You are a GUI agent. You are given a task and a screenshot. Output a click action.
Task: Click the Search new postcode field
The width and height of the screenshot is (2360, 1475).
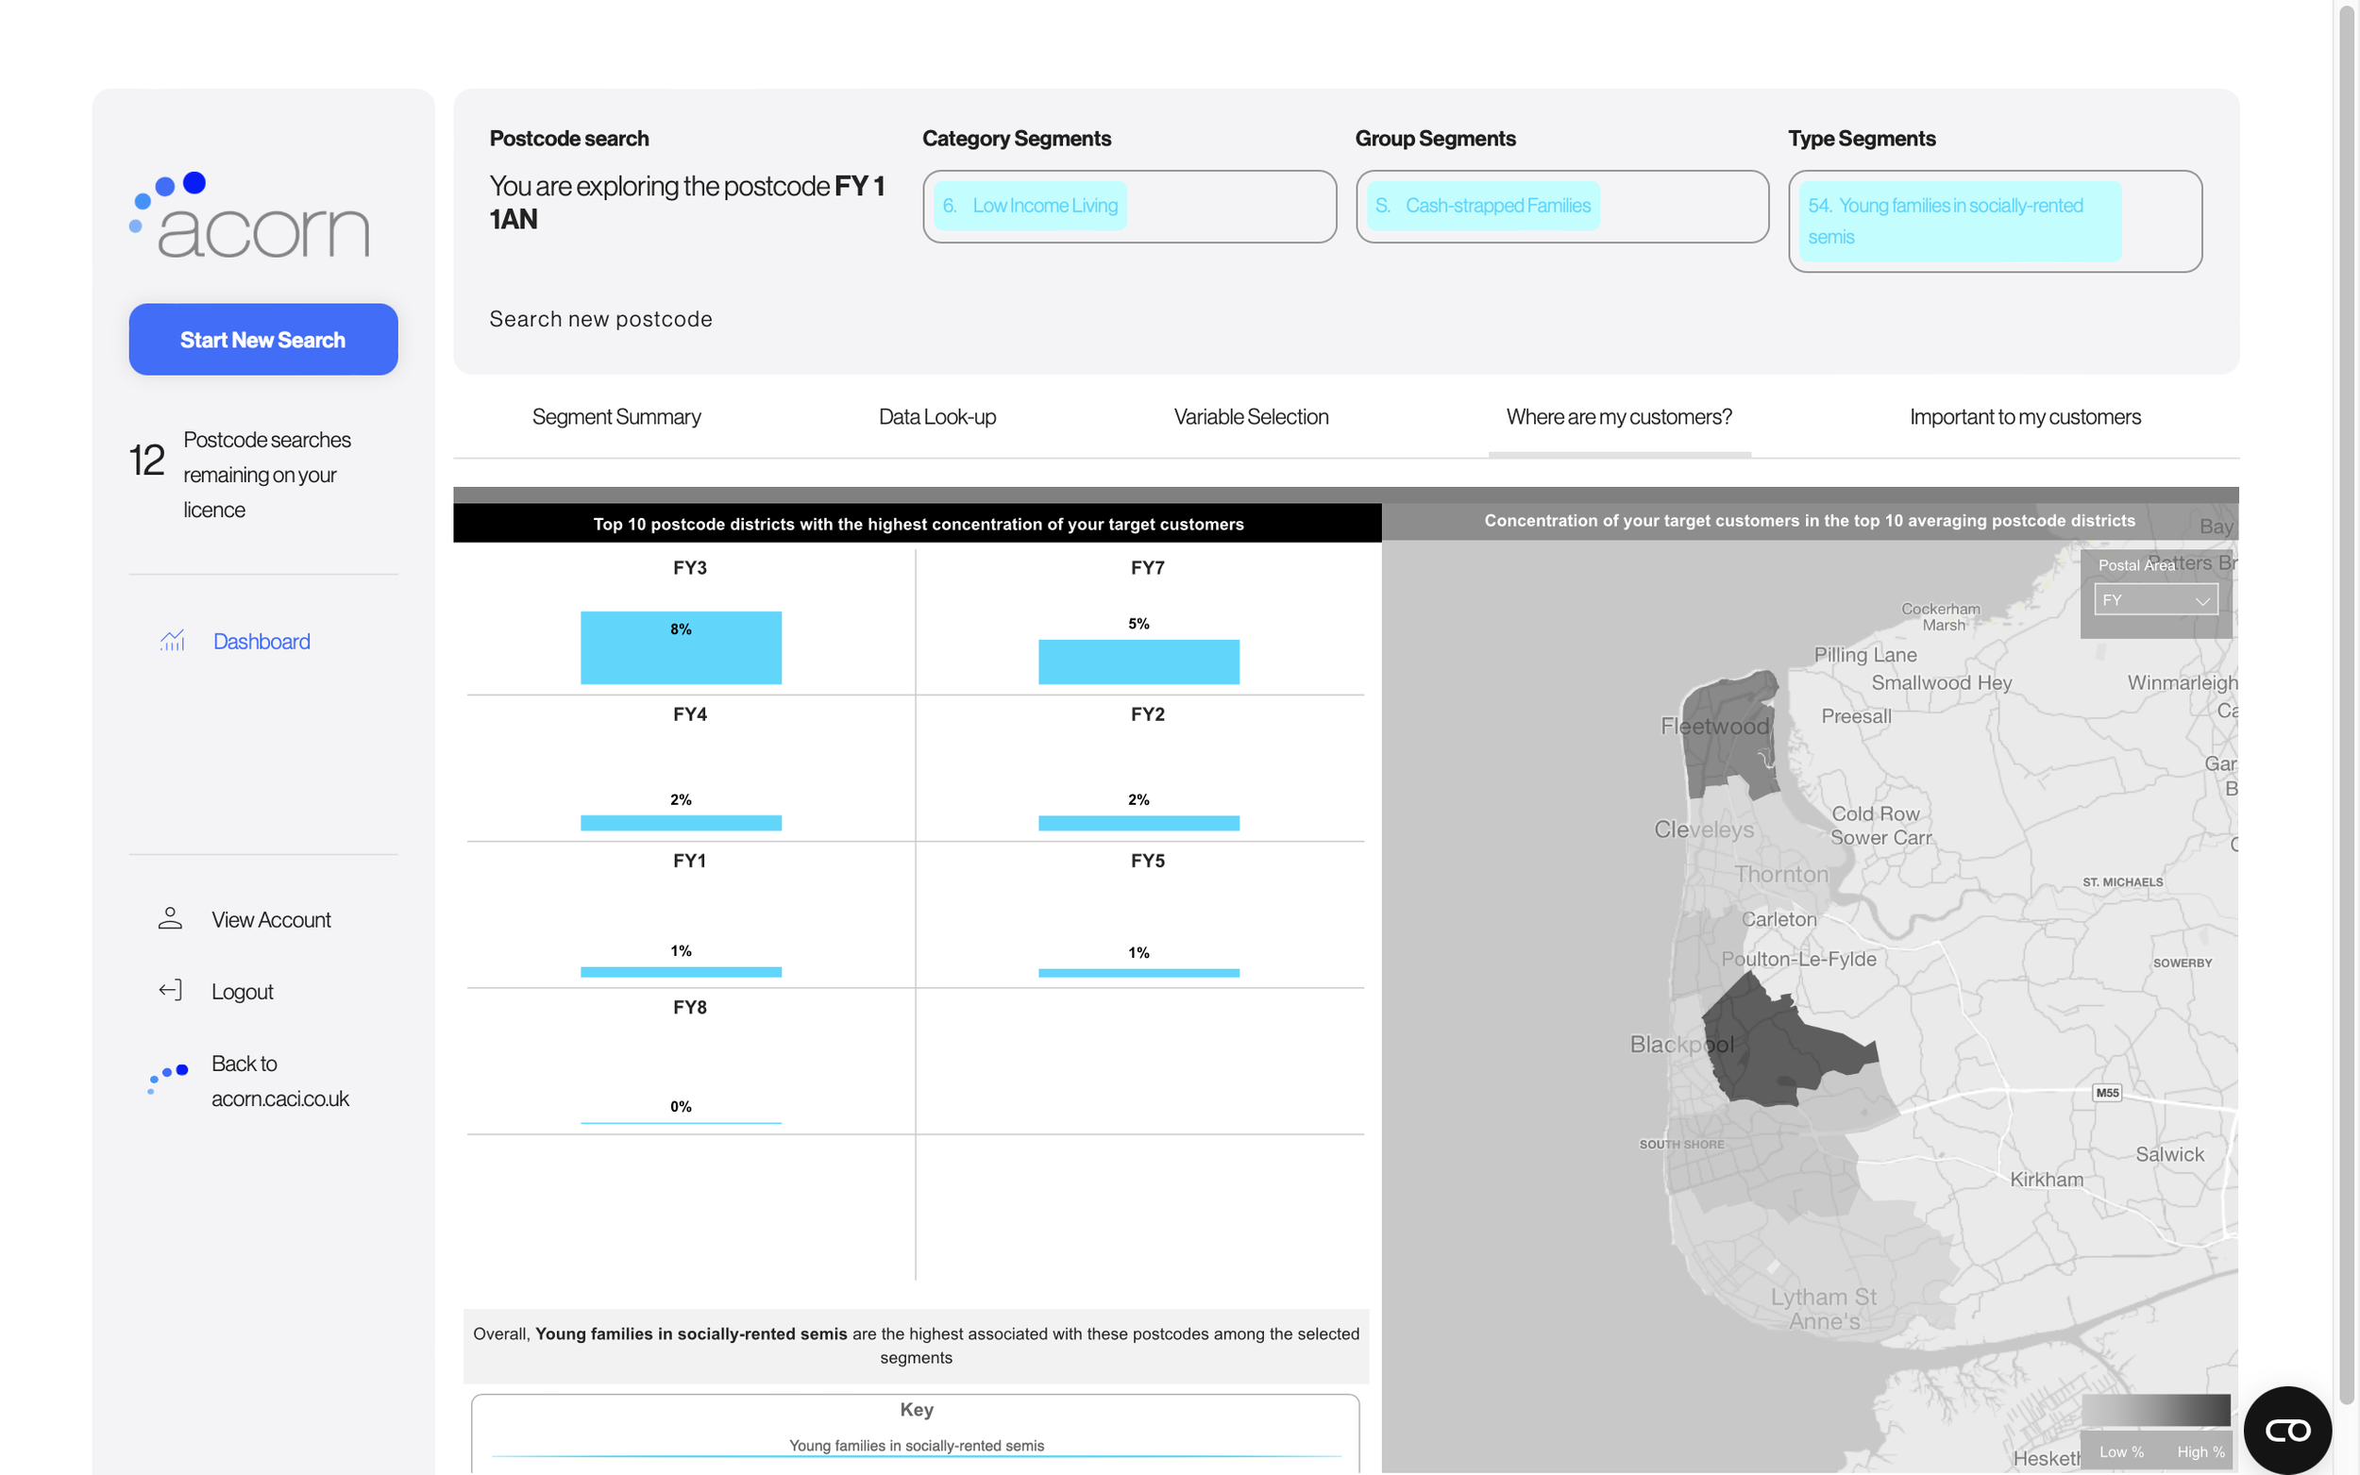(x=600, y=319)
